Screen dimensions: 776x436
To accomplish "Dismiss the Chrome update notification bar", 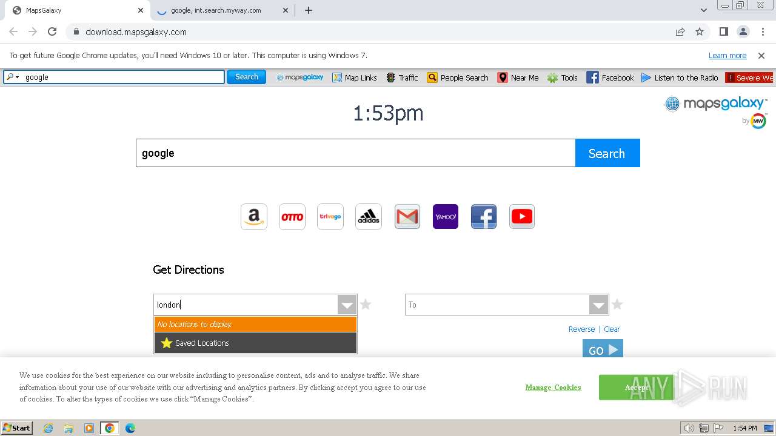I will click(761, 55).
